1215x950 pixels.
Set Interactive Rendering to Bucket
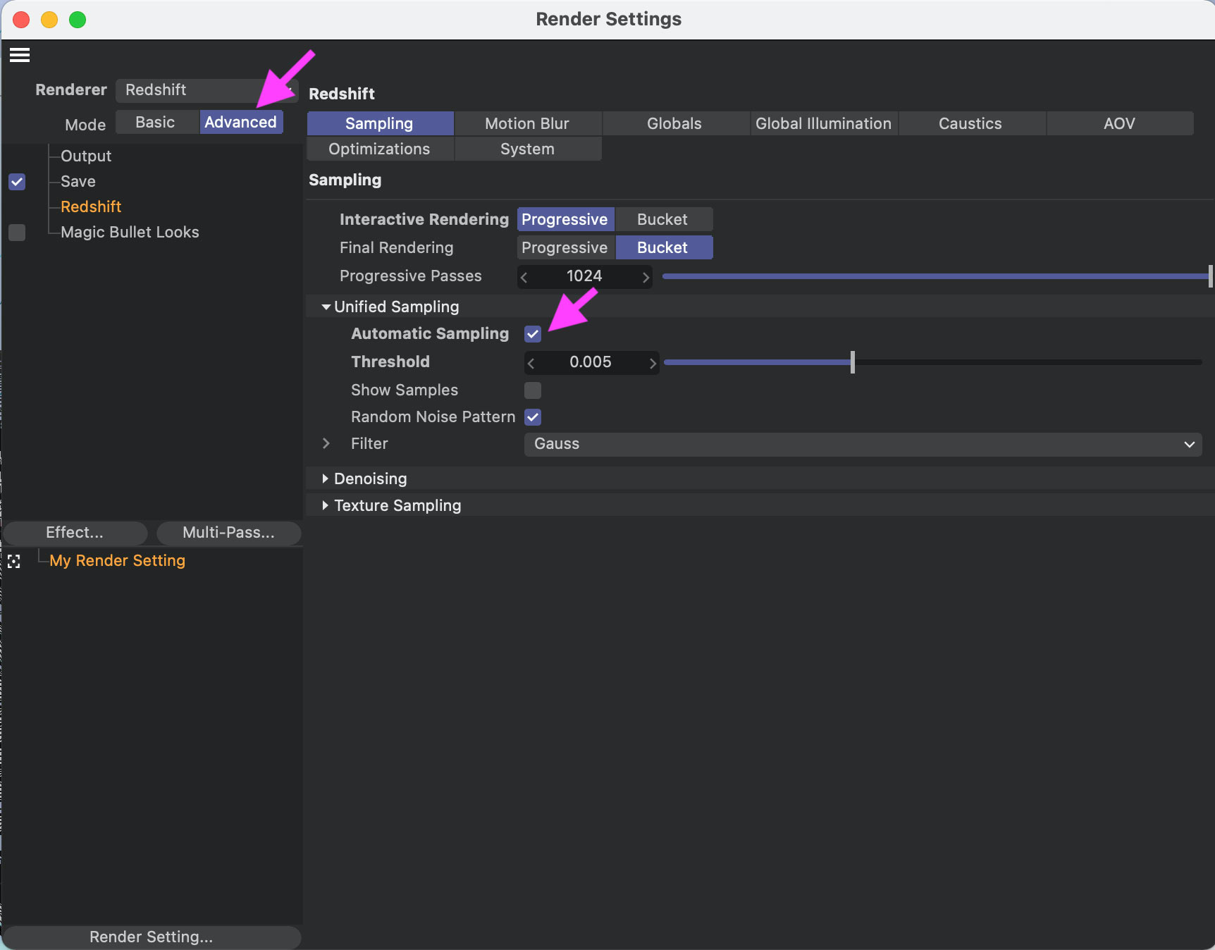[663, 219]
